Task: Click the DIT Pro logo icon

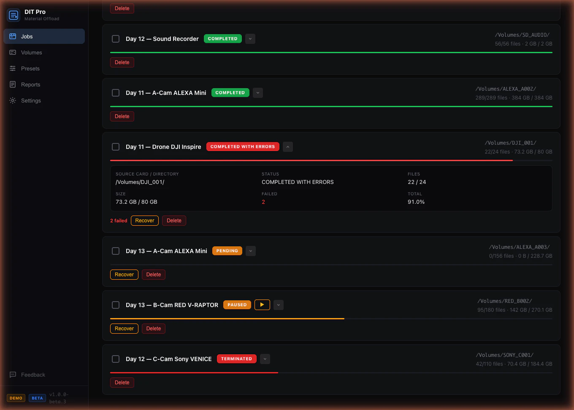Action: (x=14, y=15)
